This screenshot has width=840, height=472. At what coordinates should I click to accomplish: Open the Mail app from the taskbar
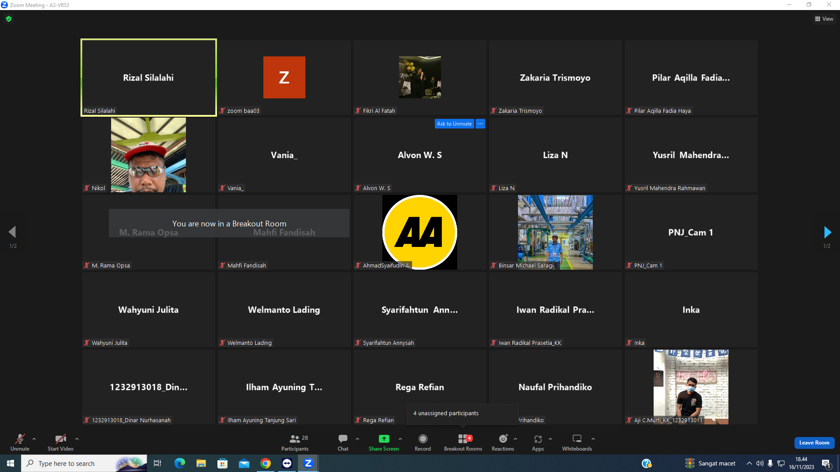click(244, 463)
